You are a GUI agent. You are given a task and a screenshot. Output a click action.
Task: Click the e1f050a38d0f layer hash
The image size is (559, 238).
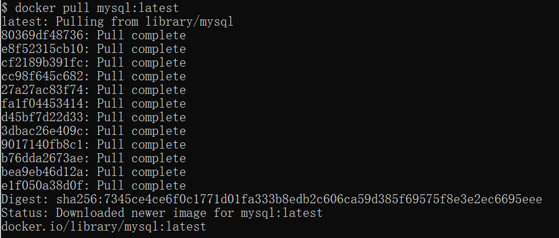pos(45,186)
